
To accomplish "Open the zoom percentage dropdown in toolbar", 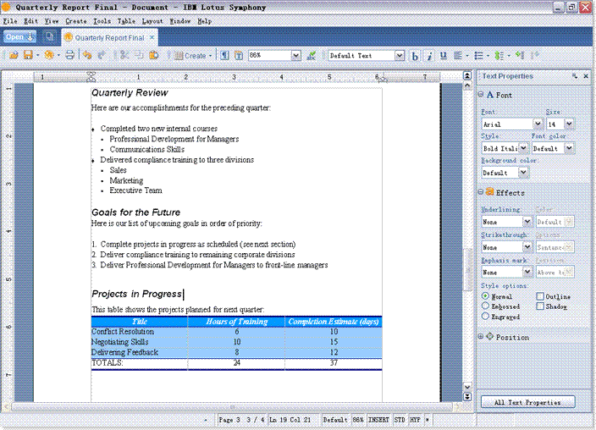I will coord(296,56).
